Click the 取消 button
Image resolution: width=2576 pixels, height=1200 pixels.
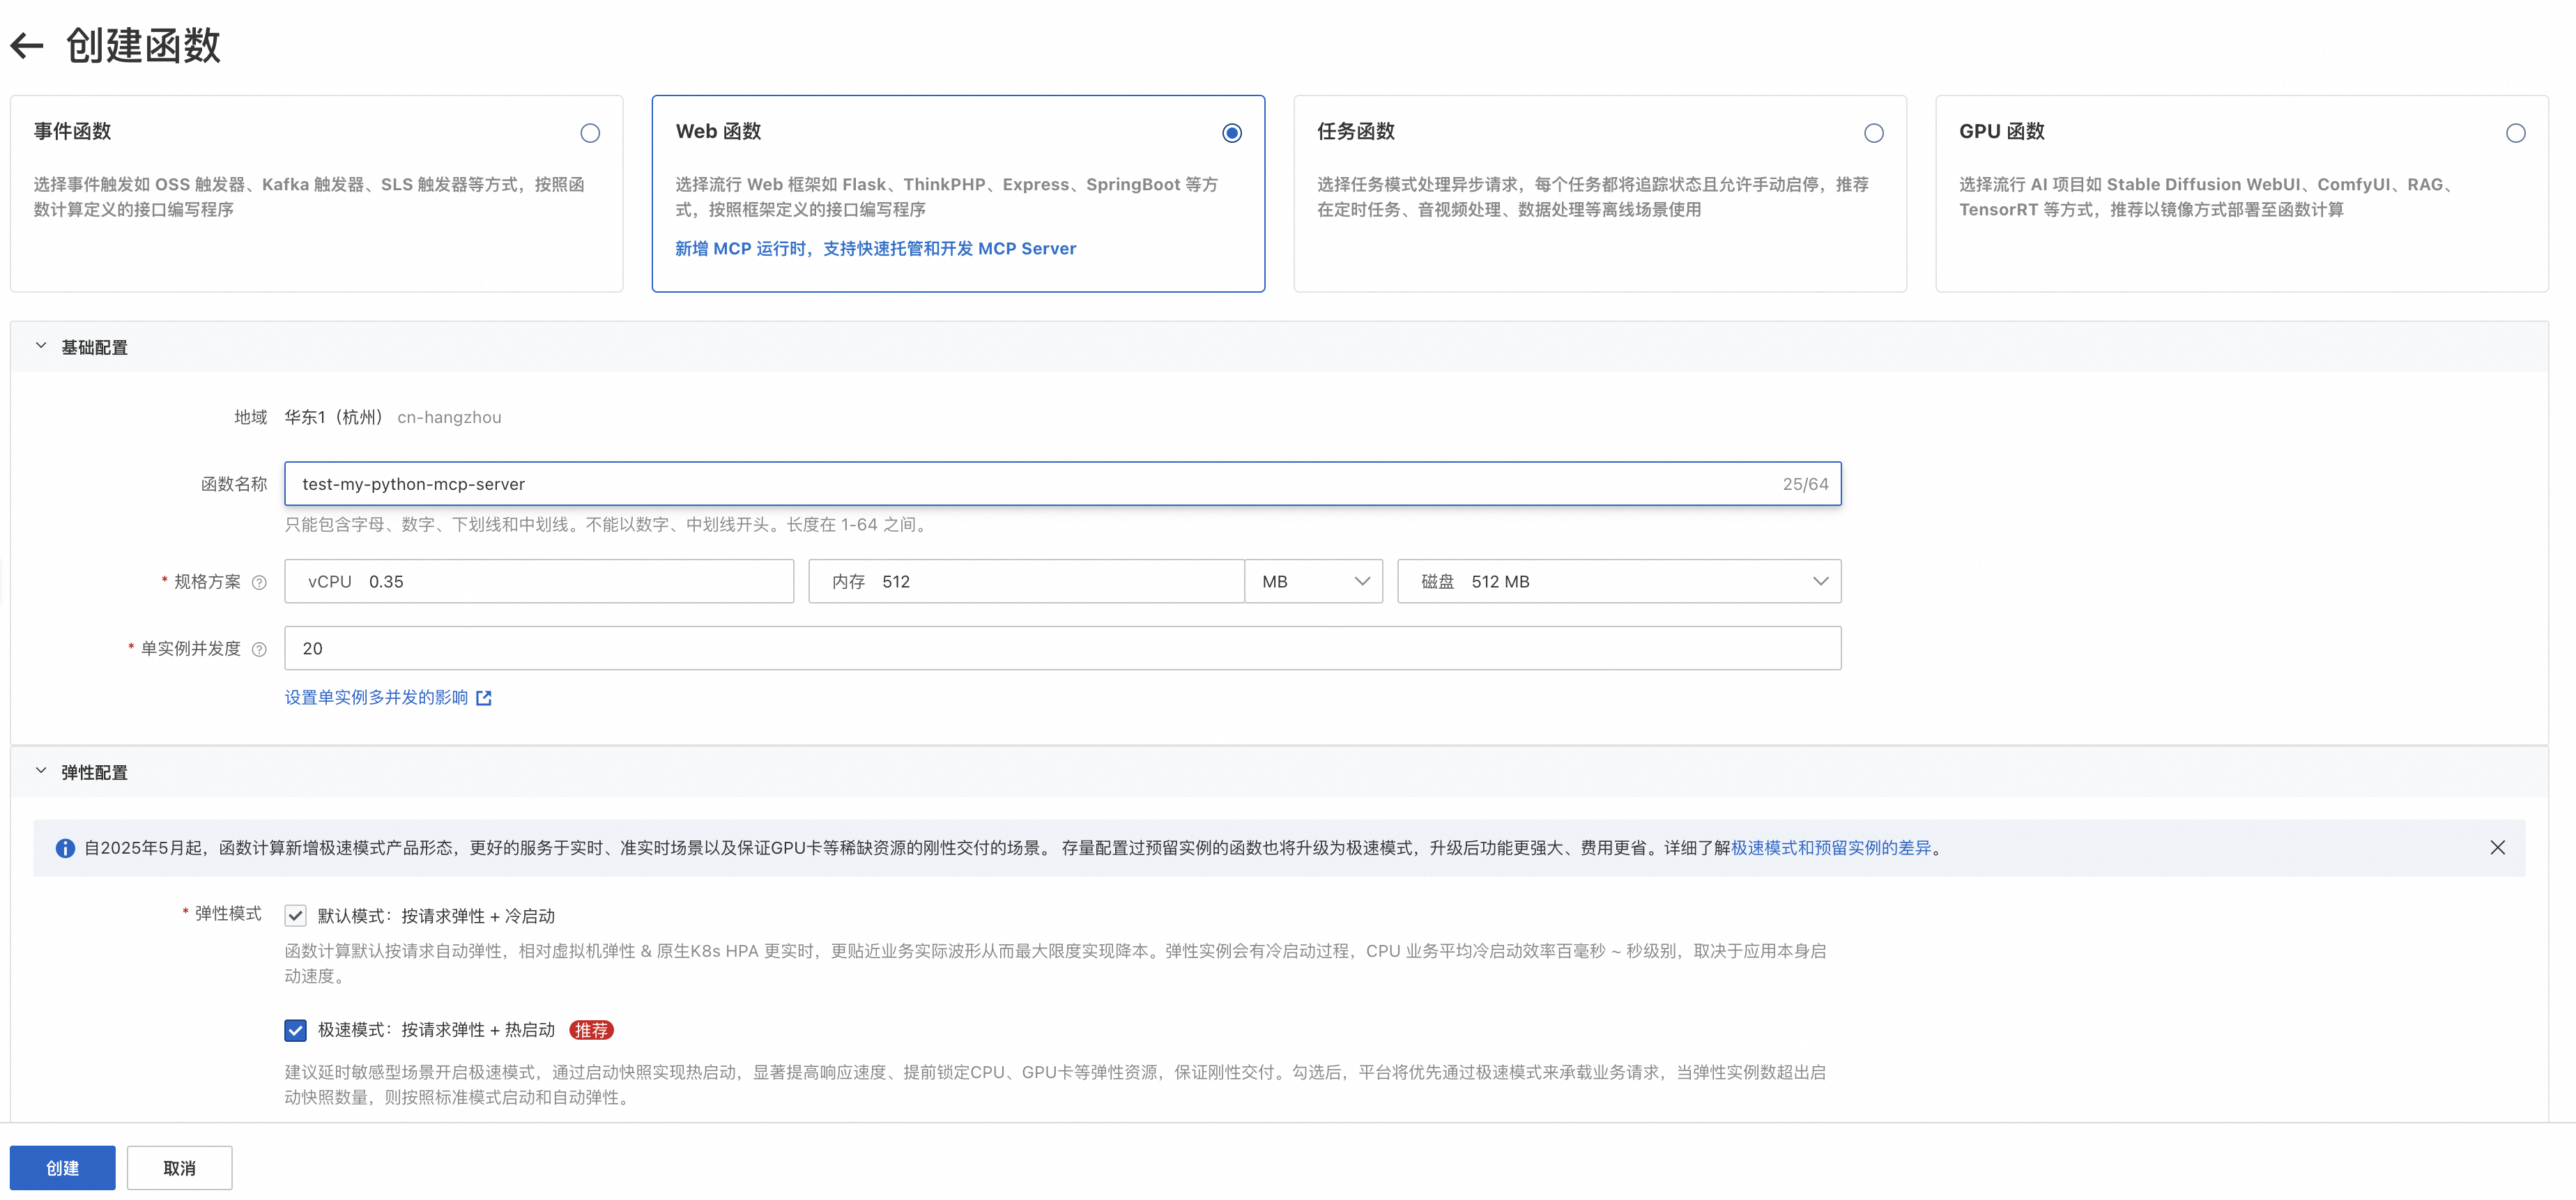(179, 1168)
